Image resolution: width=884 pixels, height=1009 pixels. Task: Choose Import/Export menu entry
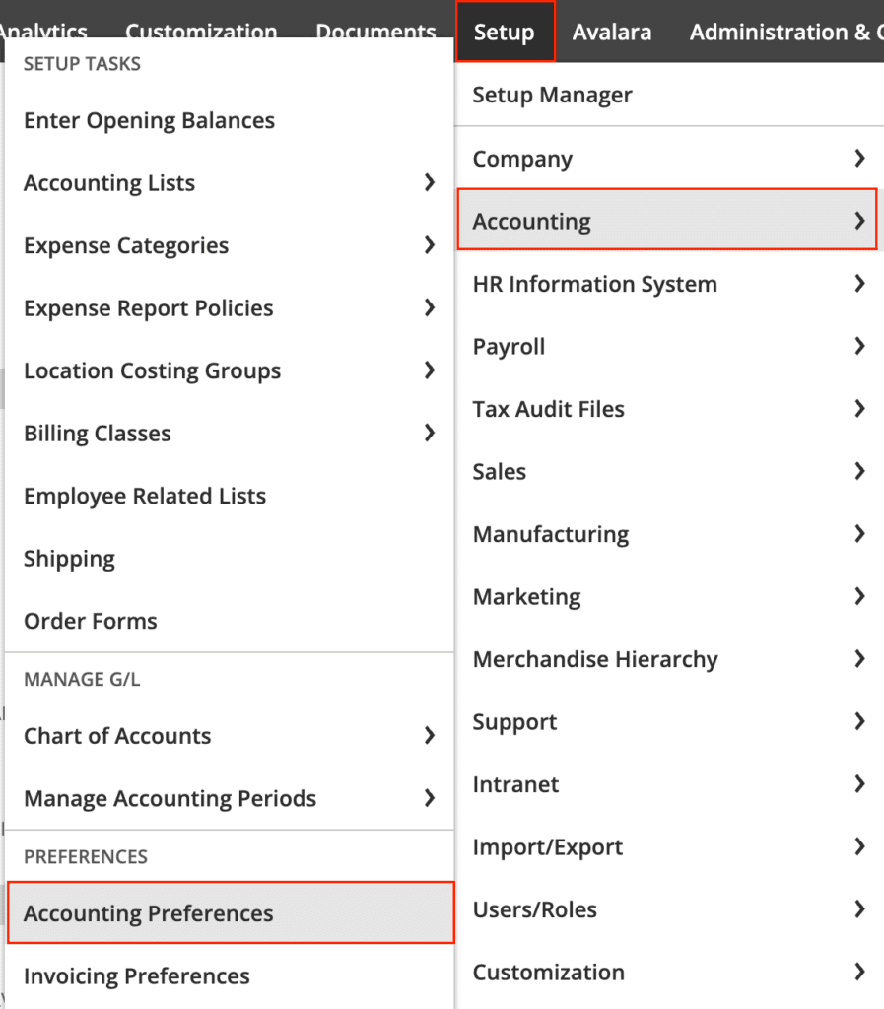coord(669,846)
